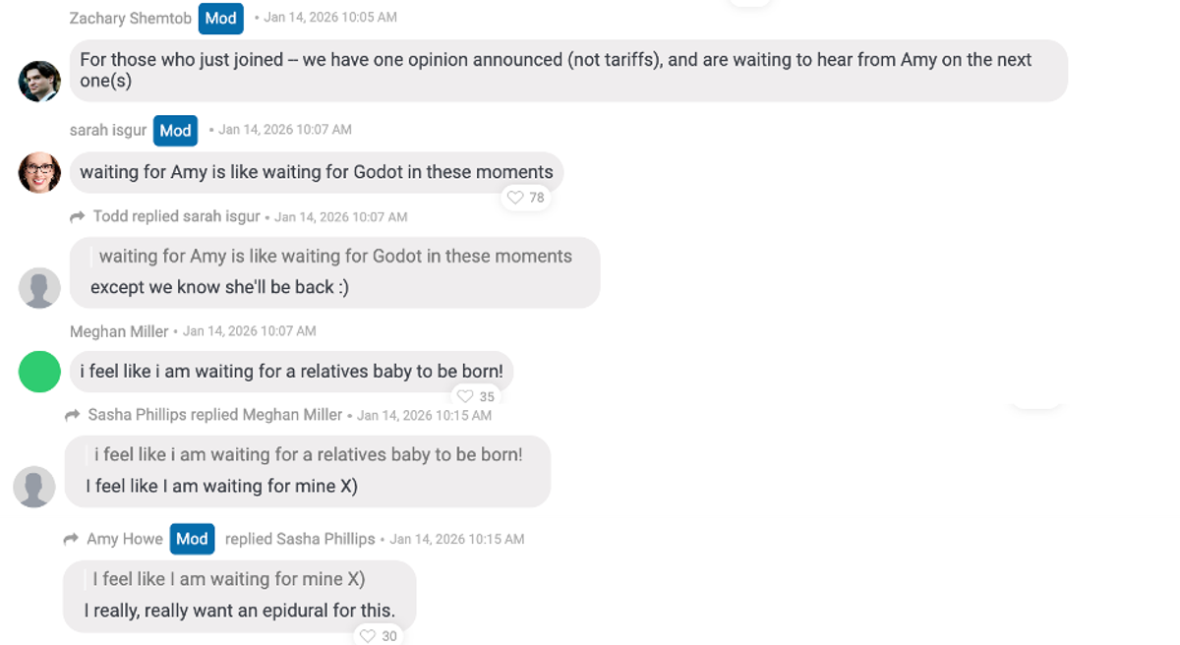Open Zachary Shemtob's profile avatar

tap(39, 81)
